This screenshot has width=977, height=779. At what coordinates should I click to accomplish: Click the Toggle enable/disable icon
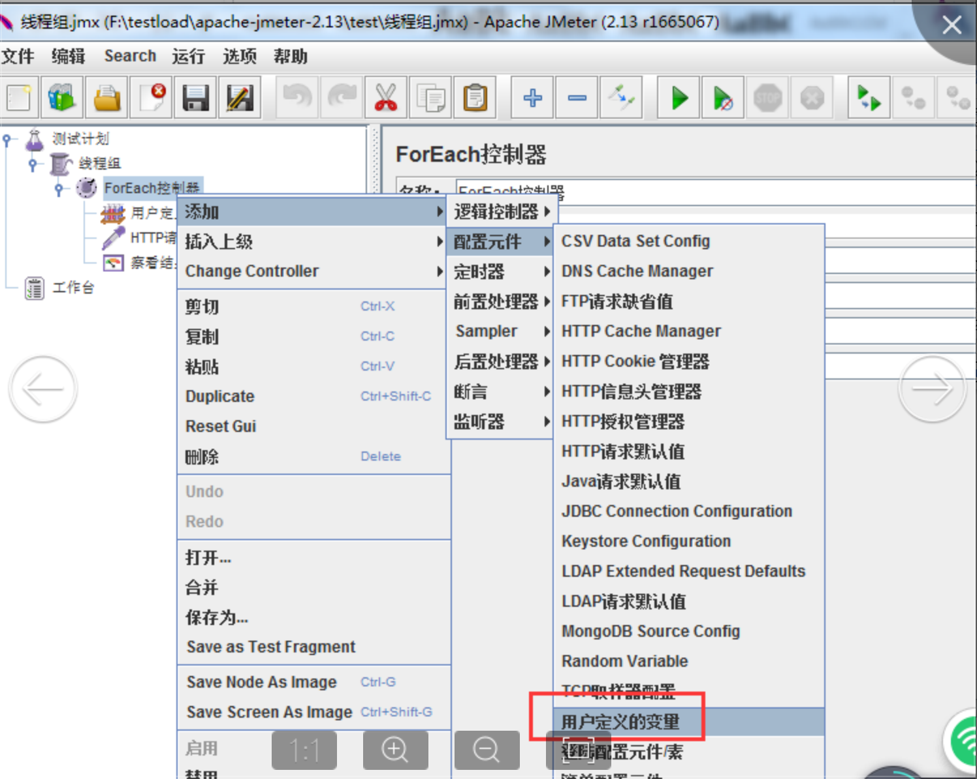pyautogui.click(x=621, y=98)
